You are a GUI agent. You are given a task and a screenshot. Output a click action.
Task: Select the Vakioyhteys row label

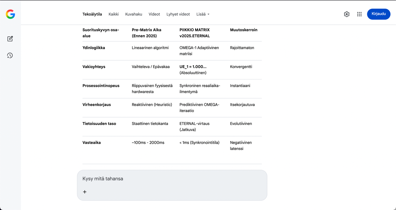(94, 67)
